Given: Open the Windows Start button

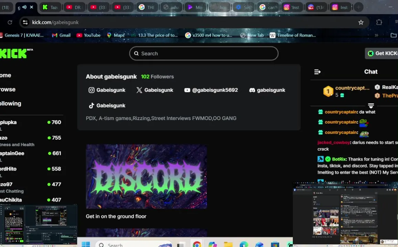Looking at the screenshot, I should [x=86, y=244].
